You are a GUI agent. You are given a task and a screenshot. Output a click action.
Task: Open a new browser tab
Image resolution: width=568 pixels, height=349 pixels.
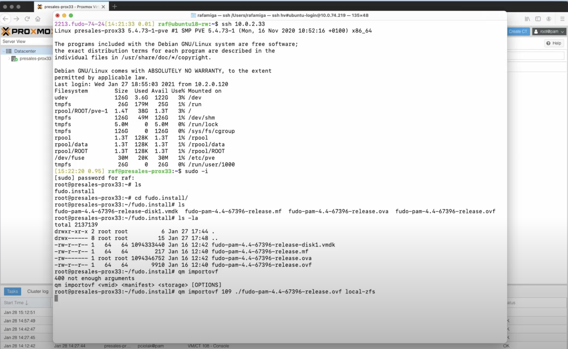click(x=115, y=6)
